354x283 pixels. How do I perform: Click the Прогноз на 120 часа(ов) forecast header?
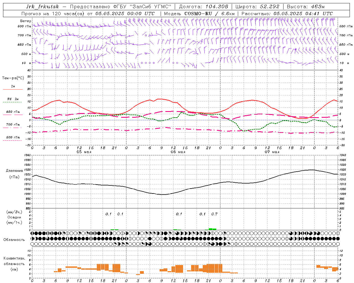tap(53, 14)
